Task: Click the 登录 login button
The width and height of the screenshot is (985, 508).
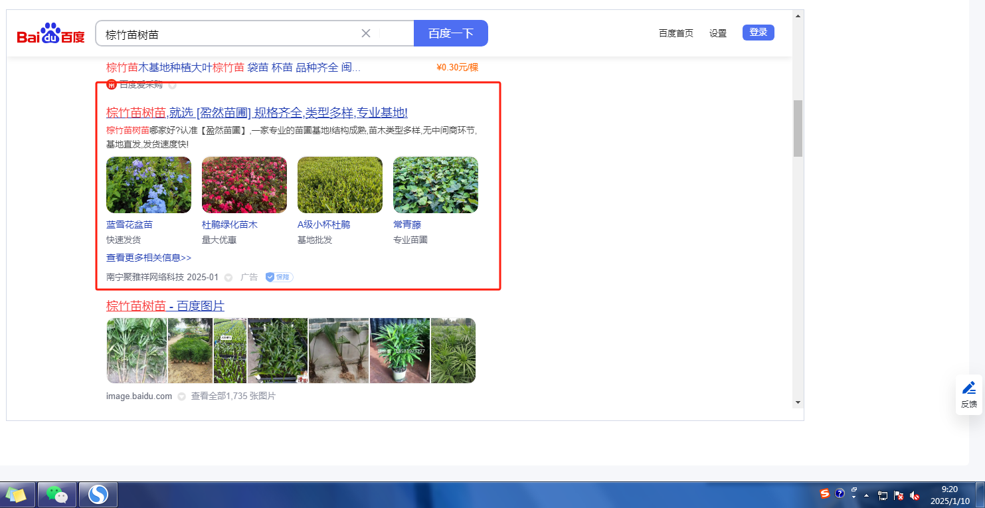Action: coord(759,32)
